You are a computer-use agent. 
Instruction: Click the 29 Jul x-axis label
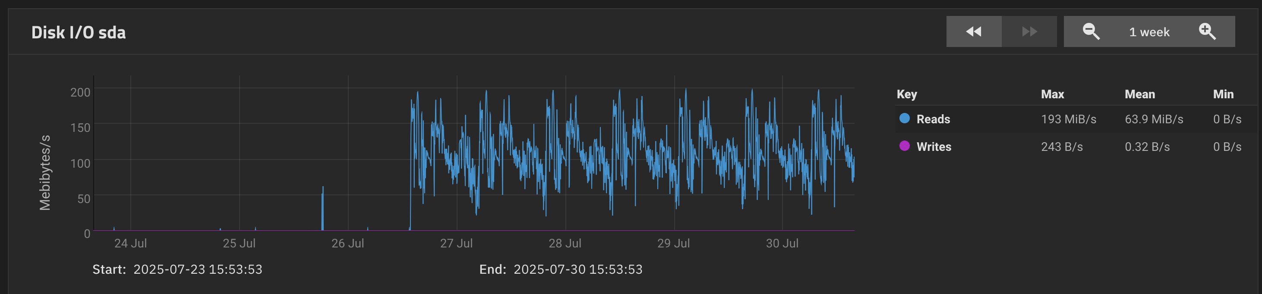(x=673, y=243)
